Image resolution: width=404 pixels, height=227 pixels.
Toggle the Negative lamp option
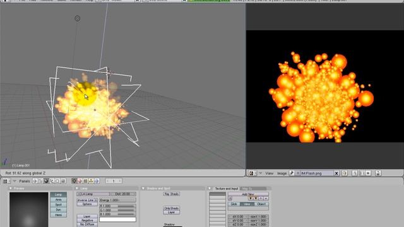point(87,220)
